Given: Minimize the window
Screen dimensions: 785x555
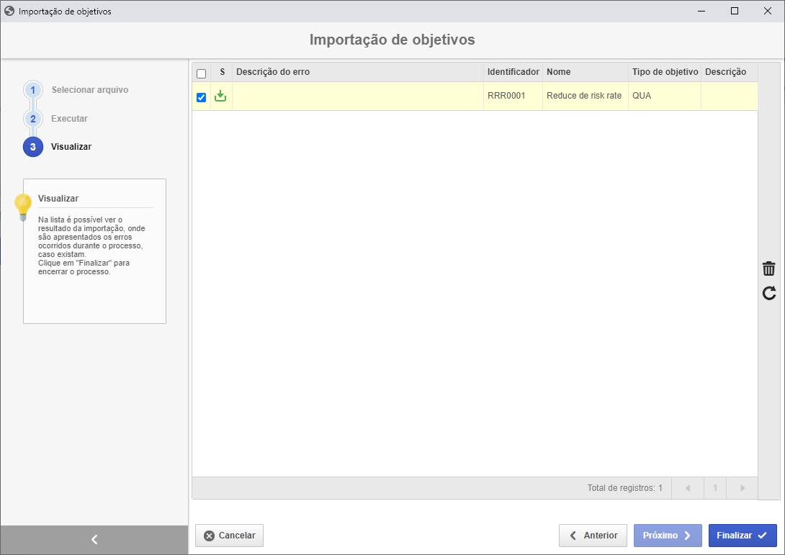Looking at the screenshot, I should [701, 11].
